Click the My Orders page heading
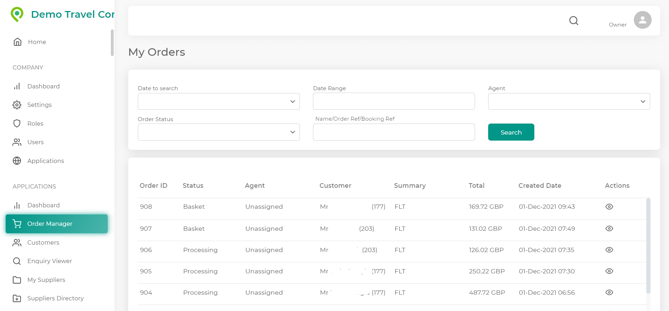The height and width of the screenshot is (311, 669). [x=157, y=52]
